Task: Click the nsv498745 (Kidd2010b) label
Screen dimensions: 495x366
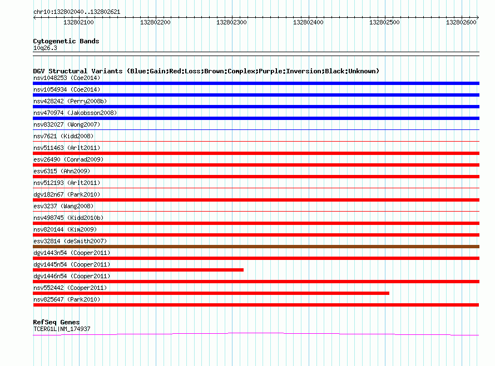Action: coord(68,218)
